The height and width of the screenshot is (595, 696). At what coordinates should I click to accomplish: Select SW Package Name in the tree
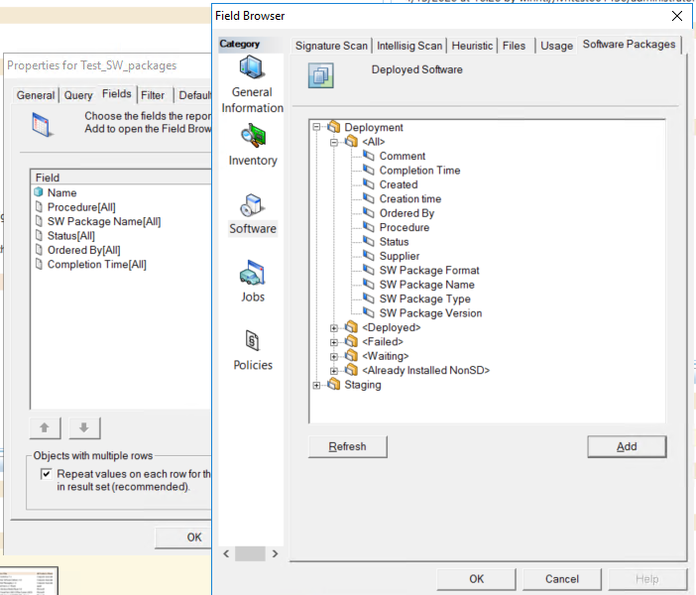click(x=427, y=285)
